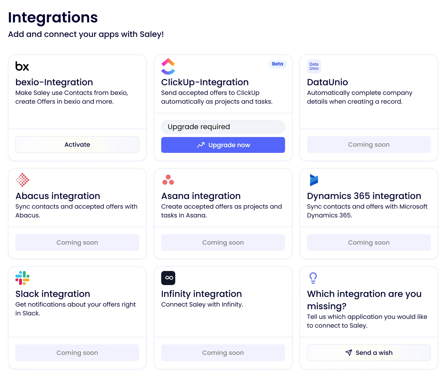Click Coming soon under Abacus integration
448x383 pixels.
pyautogui.click(x=77, y=242)
